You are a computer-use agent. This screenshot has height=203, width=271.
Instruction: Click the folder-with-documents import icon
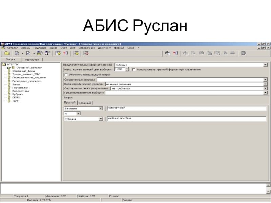pyautogui.click(x=40, y=53)
